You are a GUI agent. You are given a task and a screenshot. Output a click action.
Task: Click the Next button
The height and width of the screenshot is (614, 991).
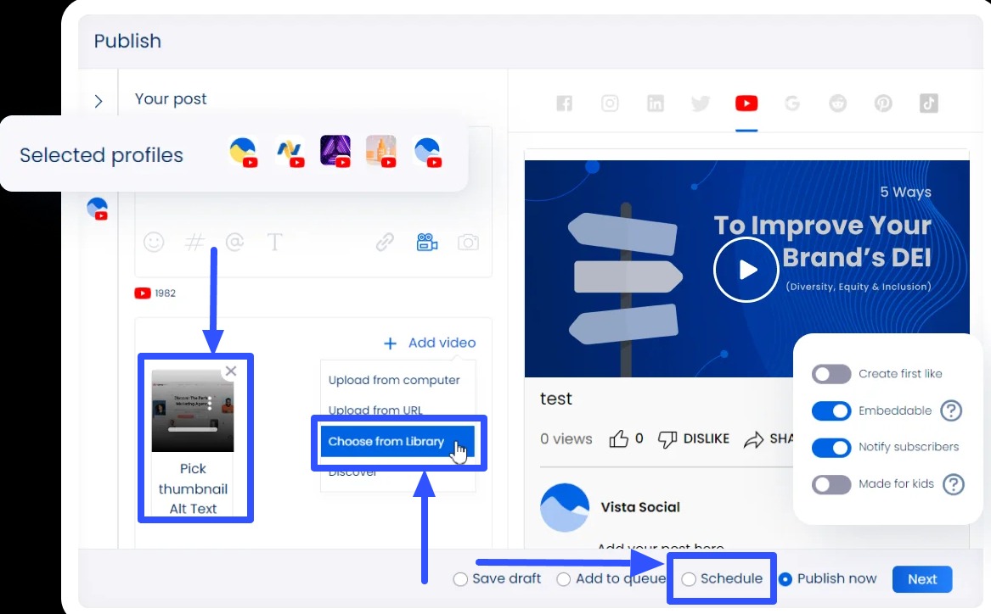tap(922, 579)
